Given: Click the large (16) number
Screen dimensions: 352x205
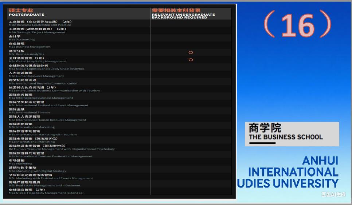Looking at the screenshot, I should coord(298,25).
